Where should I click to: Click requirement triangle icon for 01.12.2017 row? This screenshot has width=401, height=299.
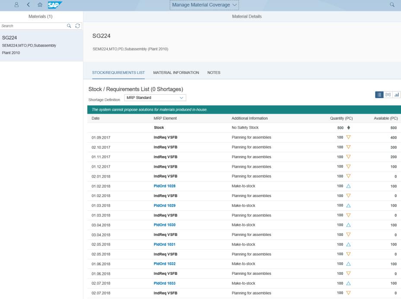coord(348,166)
